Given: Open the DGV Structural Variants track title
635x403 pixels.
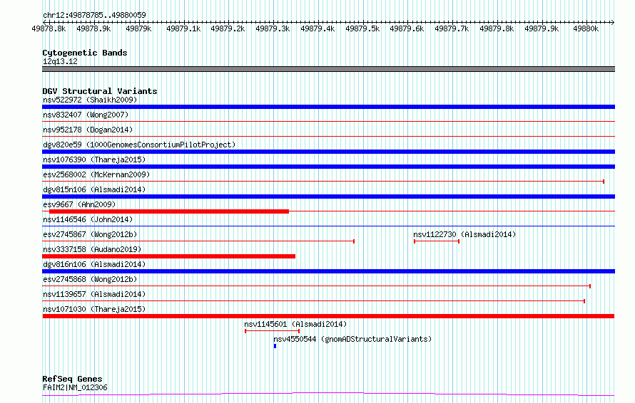Looking at the screenshot, I should click(x=100, y=91).
